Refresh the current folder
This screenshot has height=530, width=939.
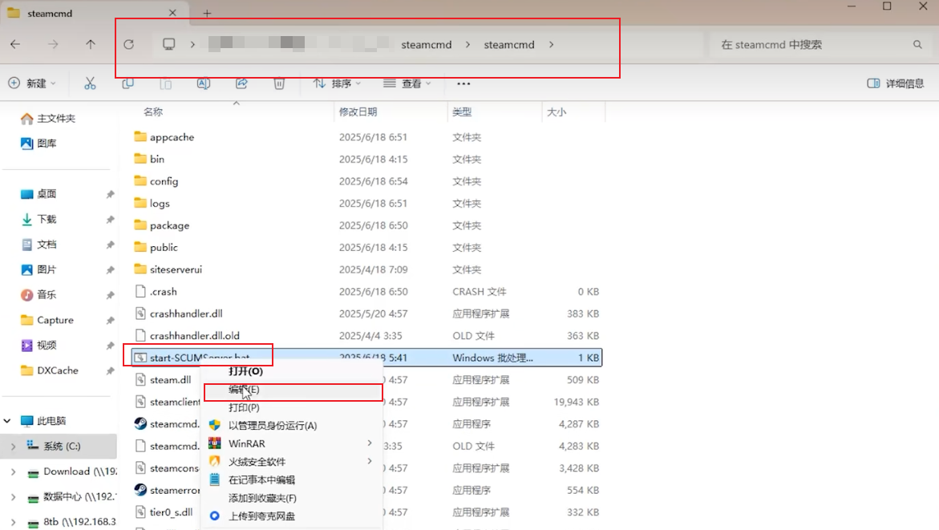coord(129,44)
